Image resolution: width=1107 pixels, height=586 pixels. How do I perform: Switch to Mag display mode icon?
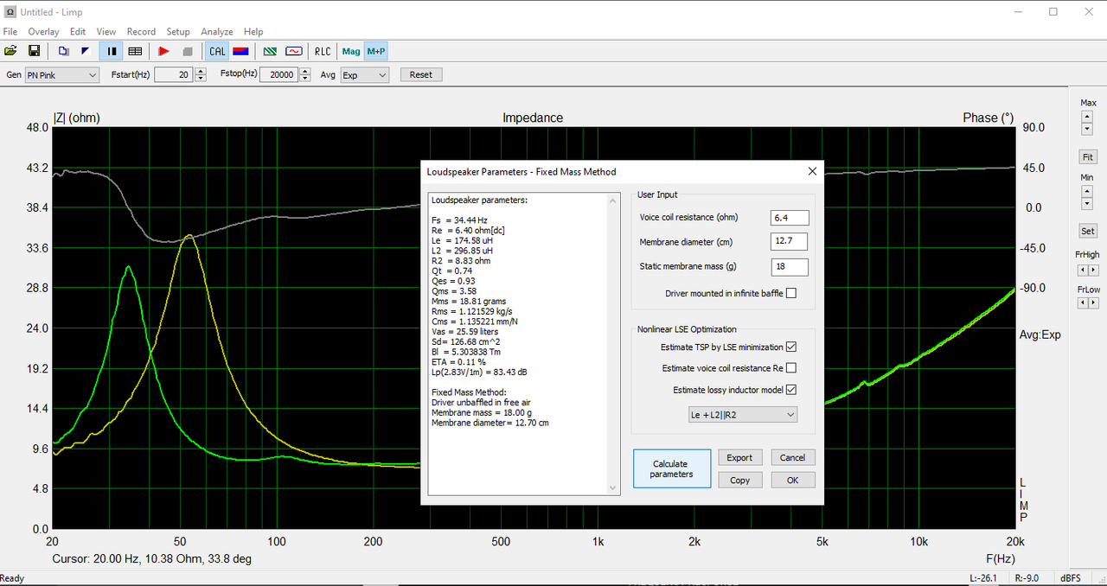(351, 51)
